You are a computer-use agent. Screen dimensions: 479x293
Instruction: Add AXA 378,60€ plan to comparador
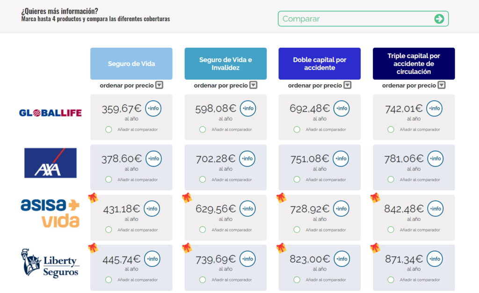(x=109, y=180)
